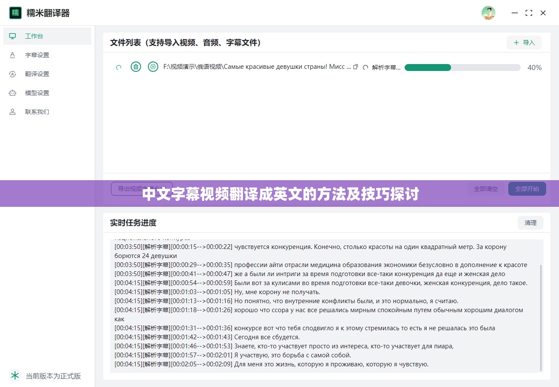The height and width of the screenshot is (387, 559).
Task: Click log line starting 'Знаете, кто-то участвует'
Action: (284, 346)
